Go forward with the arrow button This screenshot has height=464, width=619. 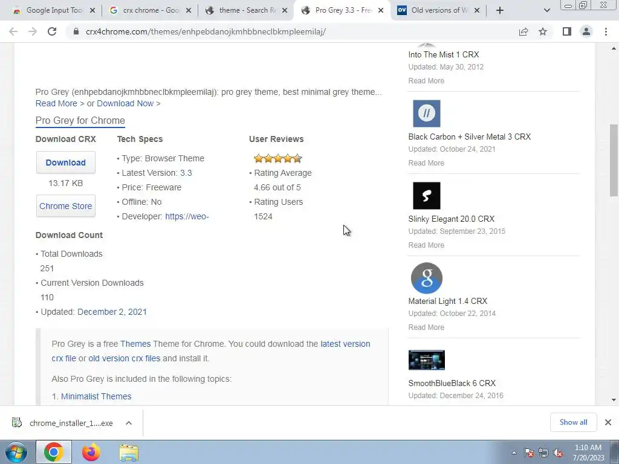pyautogui.click(x=33, y=31)
